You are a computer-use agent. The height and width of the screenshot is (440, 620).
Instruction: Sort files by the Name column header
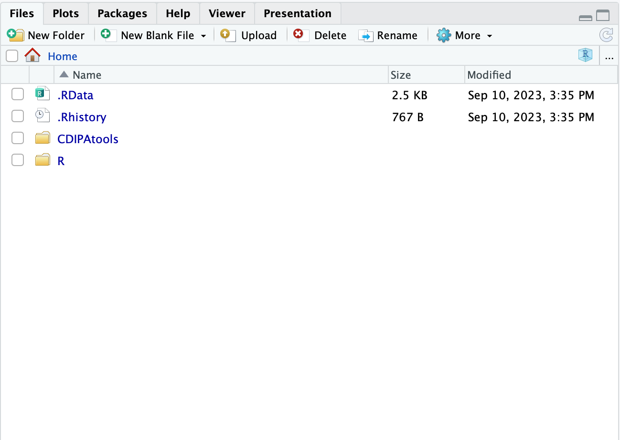(87, 75)
